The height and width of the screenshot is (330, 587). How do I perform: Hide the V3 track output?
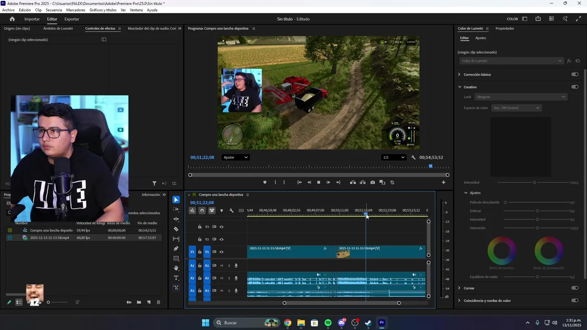222,227
